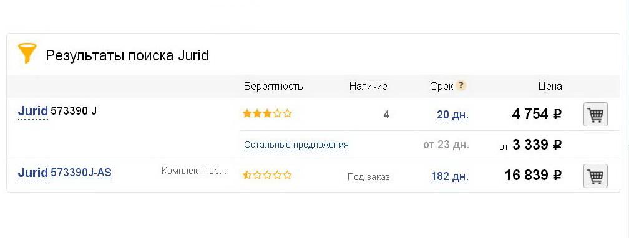Click the Комплект тор... description text
Image resolution: width=629 pixels, height=238 pixels.
(x=194, y=171)
